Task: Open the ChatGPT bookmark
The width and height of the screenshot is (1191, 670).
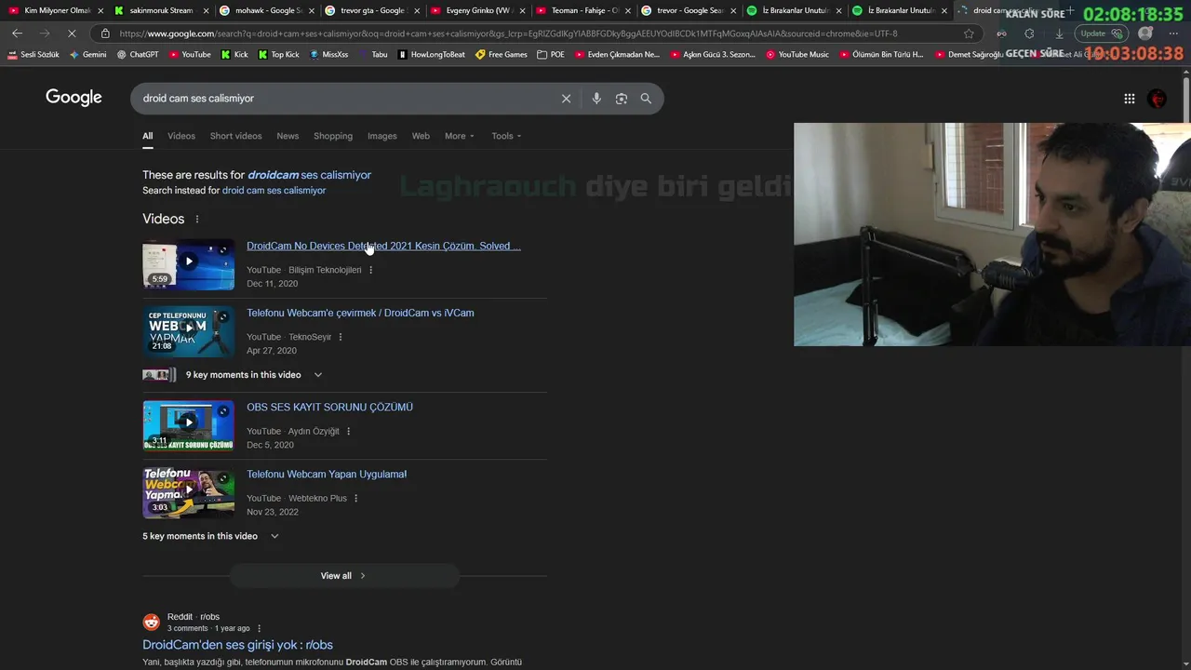Action: coord(138,55)
